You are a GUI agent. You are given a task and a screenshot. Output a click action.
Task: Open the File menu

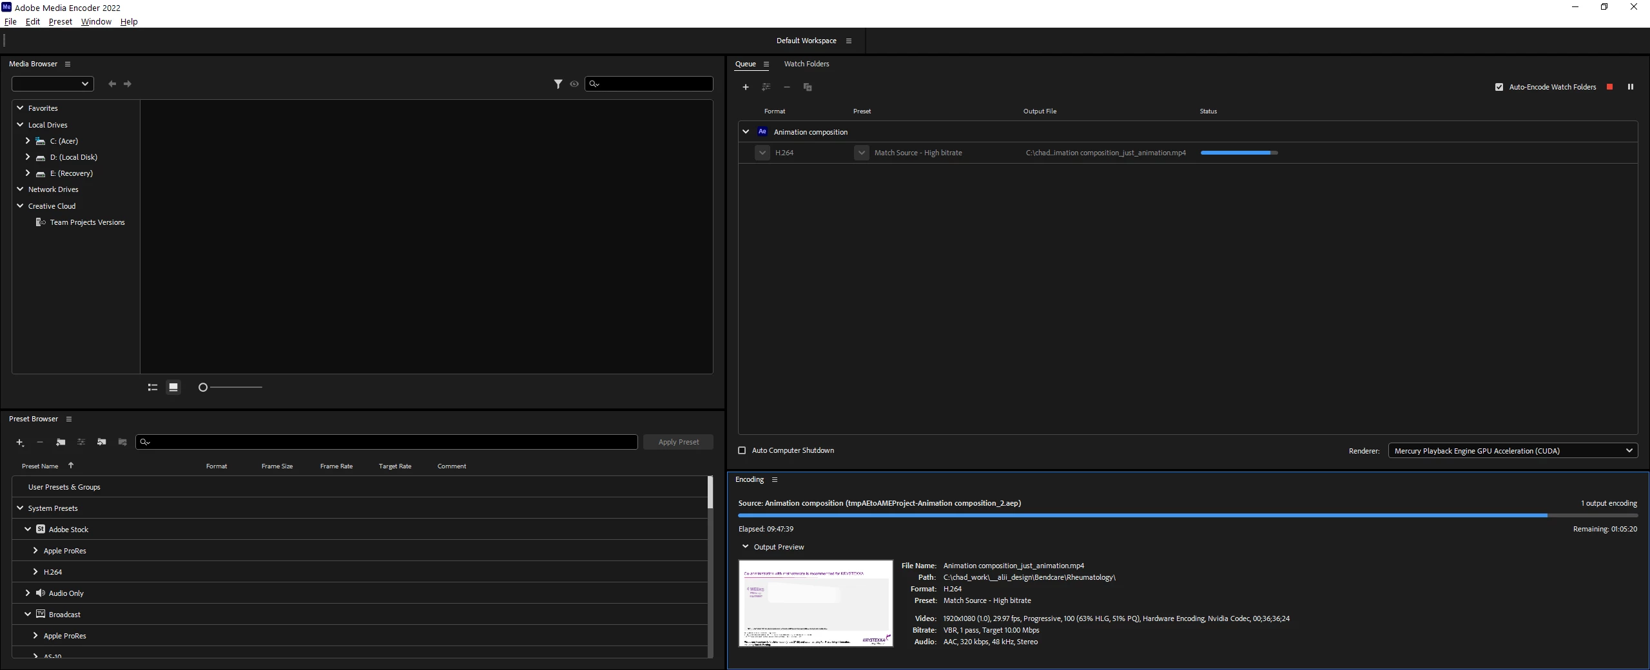pos(10,21)
